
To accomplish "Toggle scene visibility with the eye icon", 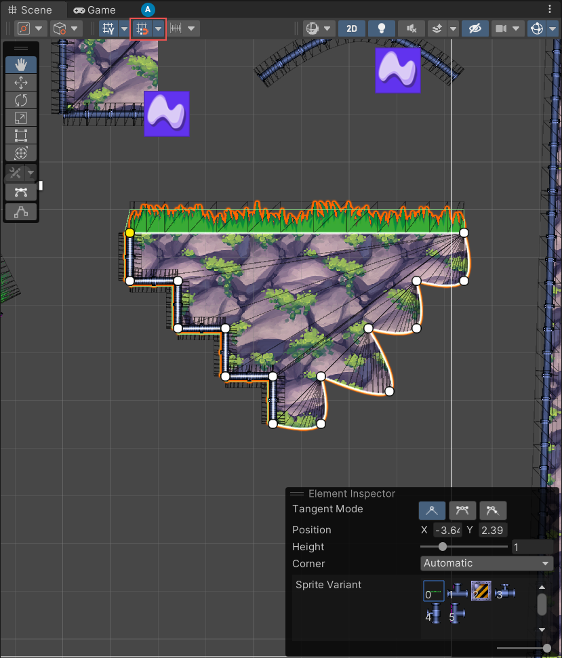I will (x=475, y=28).
